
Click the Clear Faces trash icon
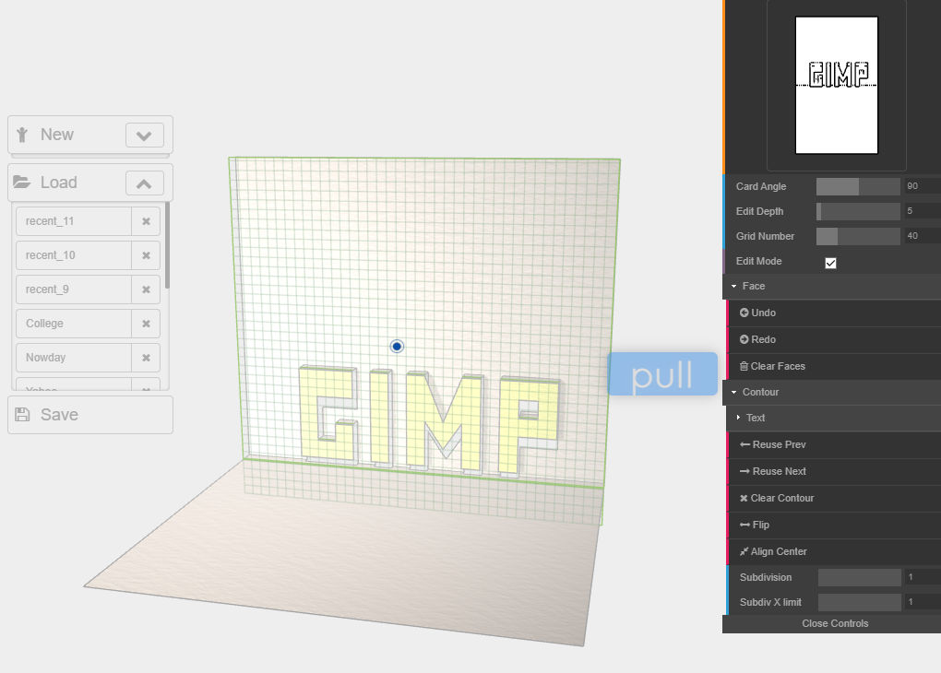click(x=744, y=366)
